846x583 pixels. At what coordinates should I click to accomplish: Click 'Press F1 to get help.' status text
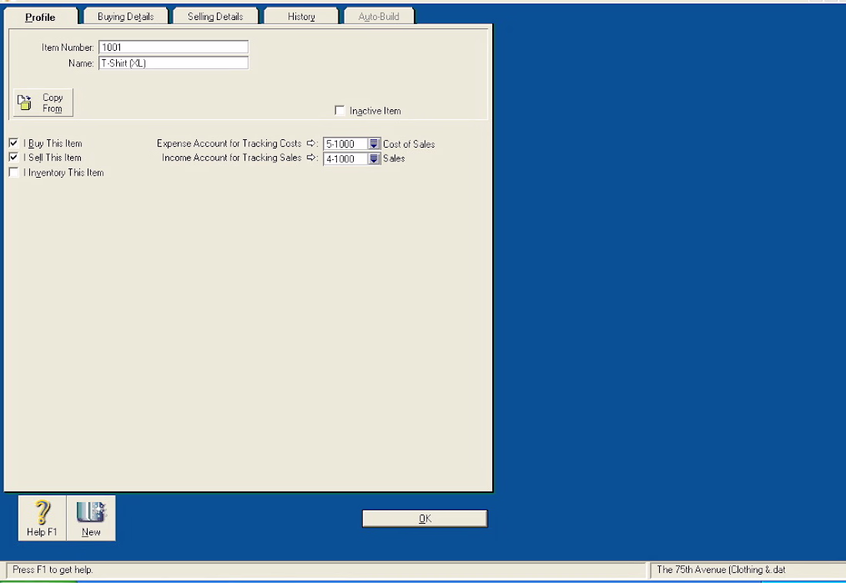pos(53,569)
